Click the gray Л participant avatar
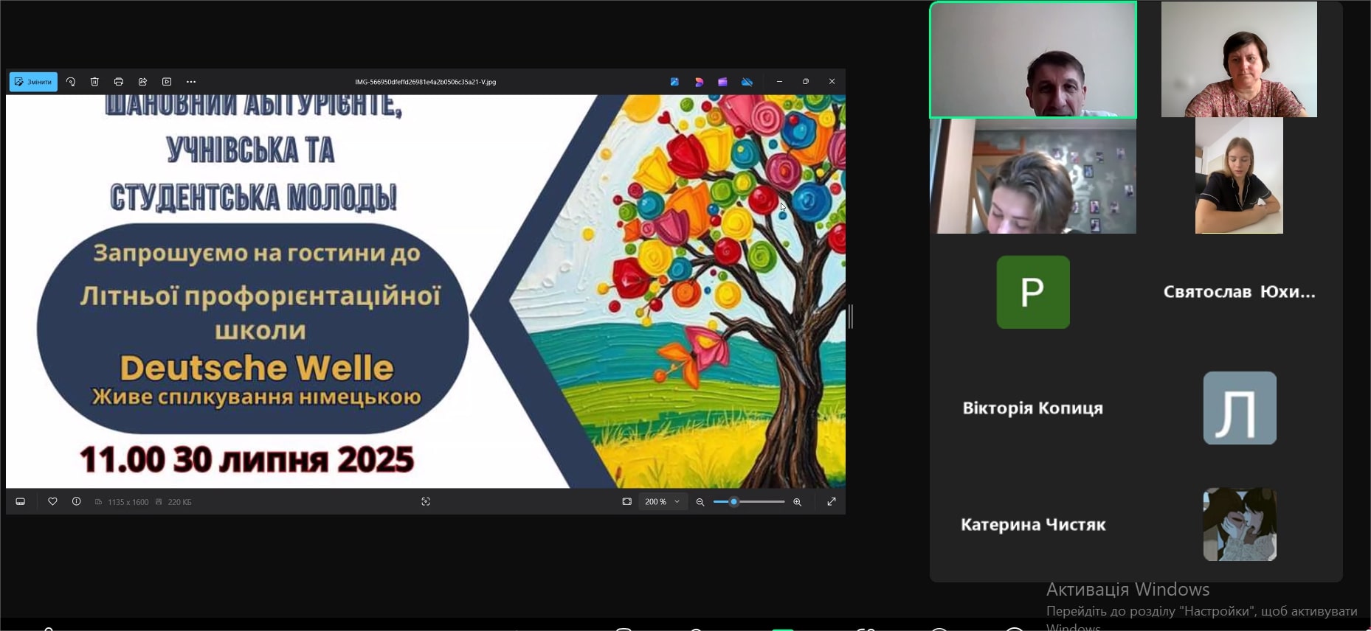The width and height of the screenshot is (1371, 631). [x=1240, y=408]
